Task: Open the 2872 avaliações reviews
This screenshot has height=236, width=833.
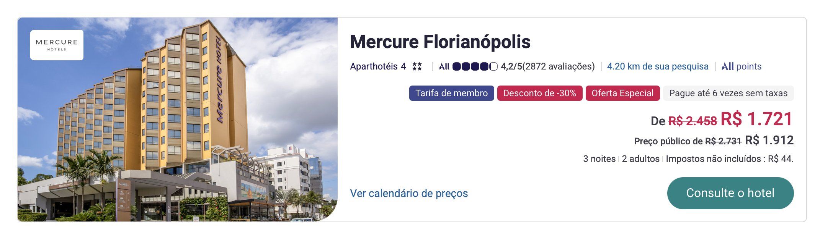Action: coord(559,67)
